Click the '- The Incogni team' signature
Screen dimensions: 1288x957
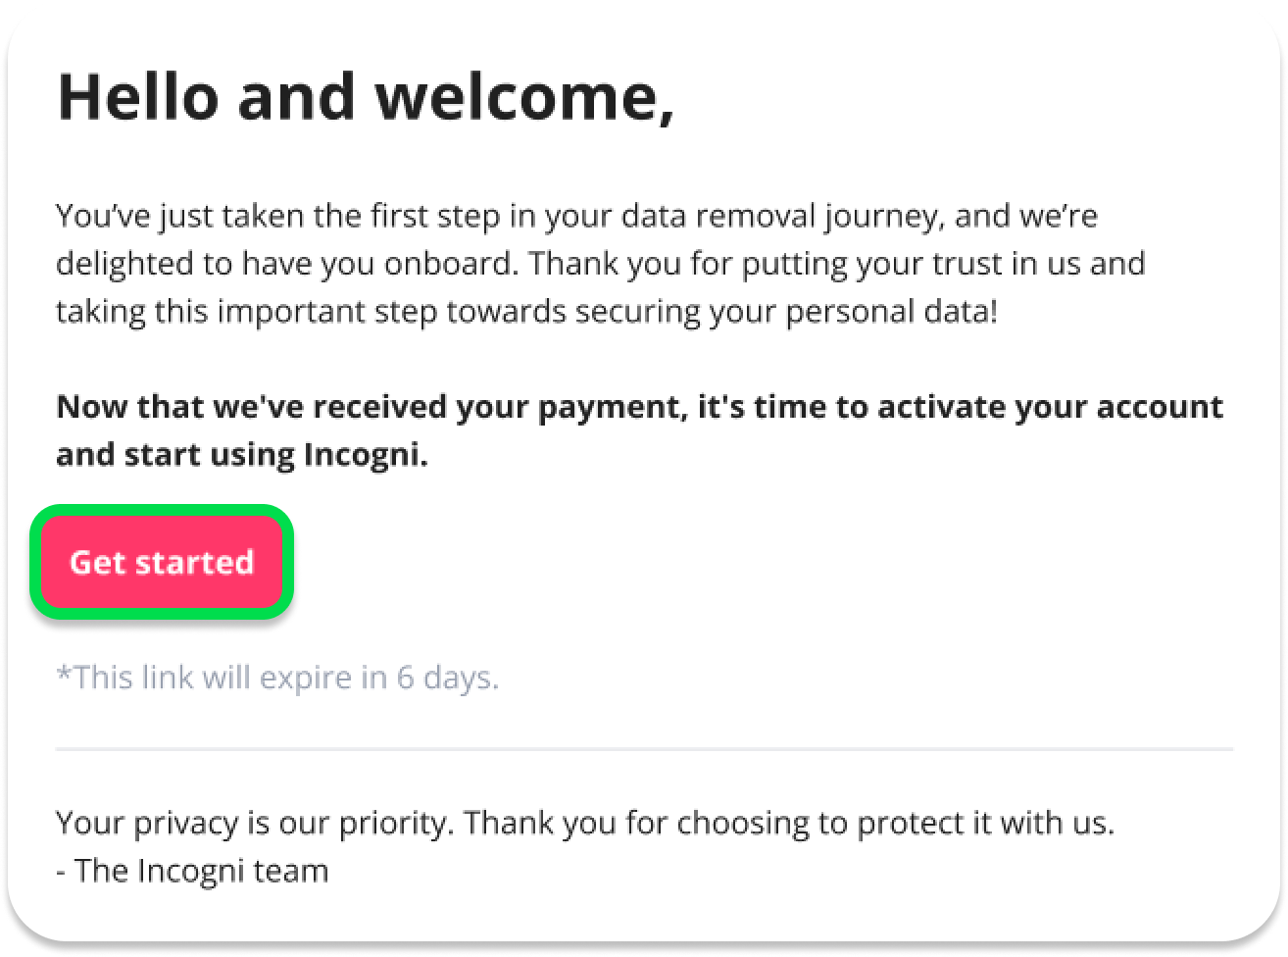click(x=192, y=871)
